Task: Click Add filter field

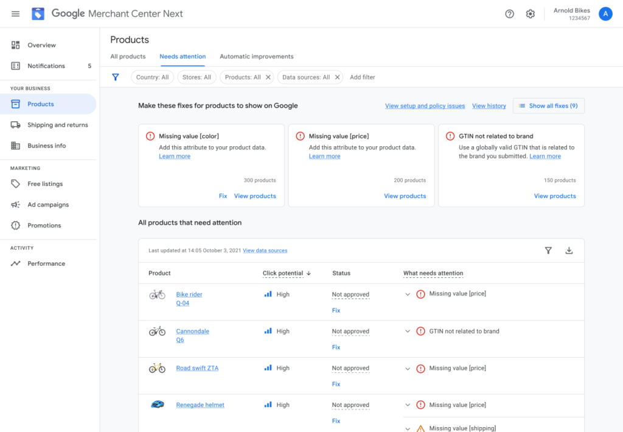Action: (x=363, y=77)
